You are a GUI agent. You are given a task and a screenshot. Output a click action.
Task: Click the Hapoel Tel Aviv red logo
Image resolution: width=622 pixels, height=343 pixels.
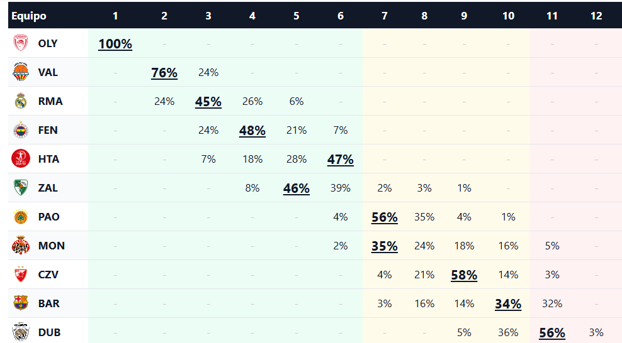click(20, 159)
